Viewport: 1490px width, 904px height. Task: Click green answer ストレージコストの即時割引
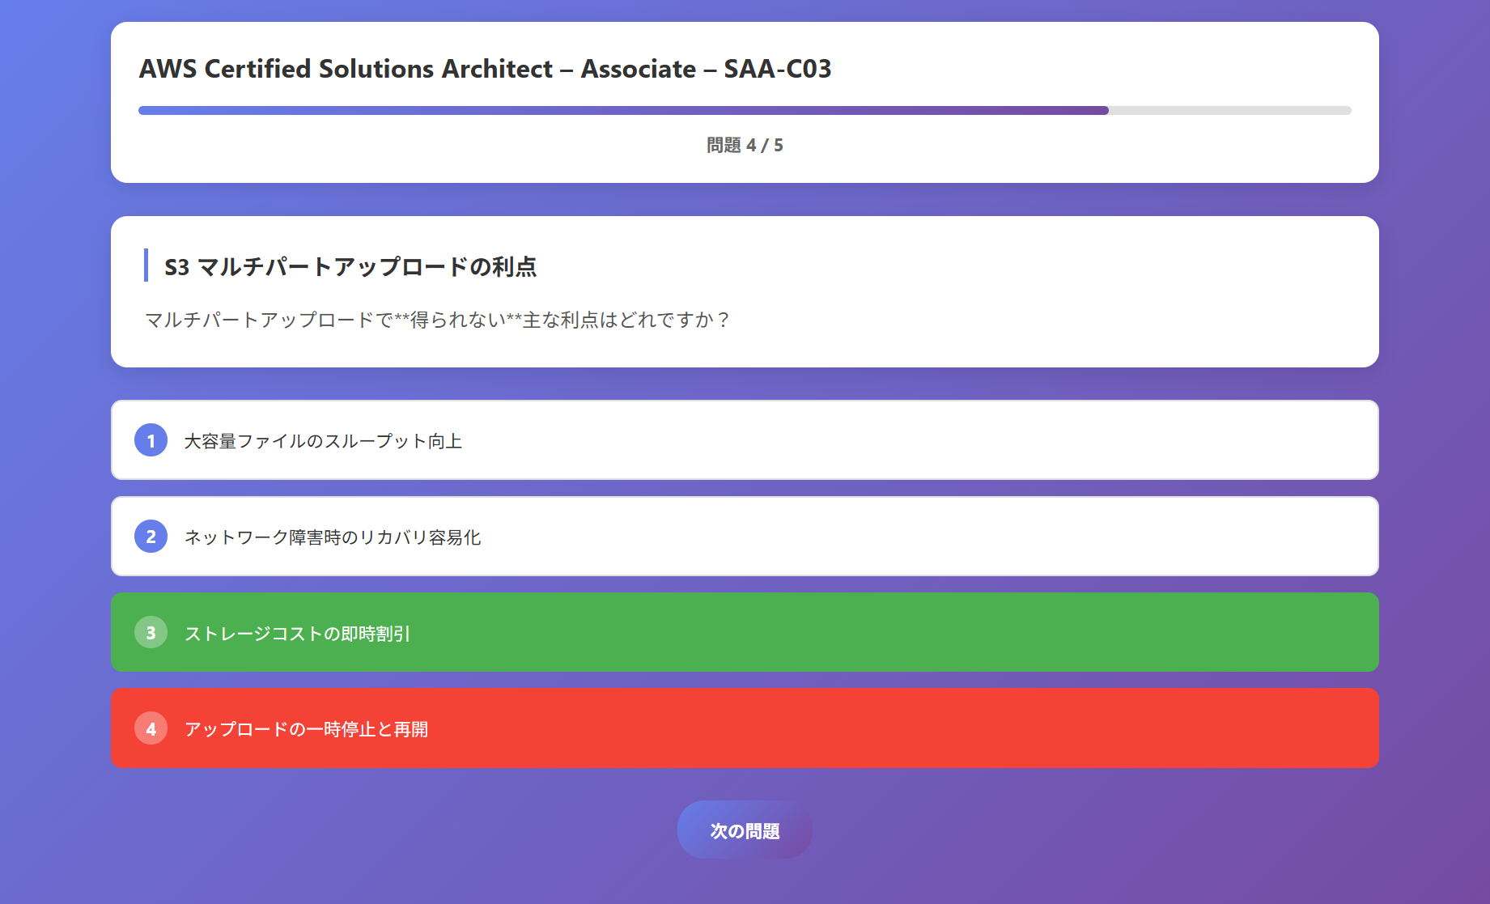pyautogui.click(x=745, y=632)
